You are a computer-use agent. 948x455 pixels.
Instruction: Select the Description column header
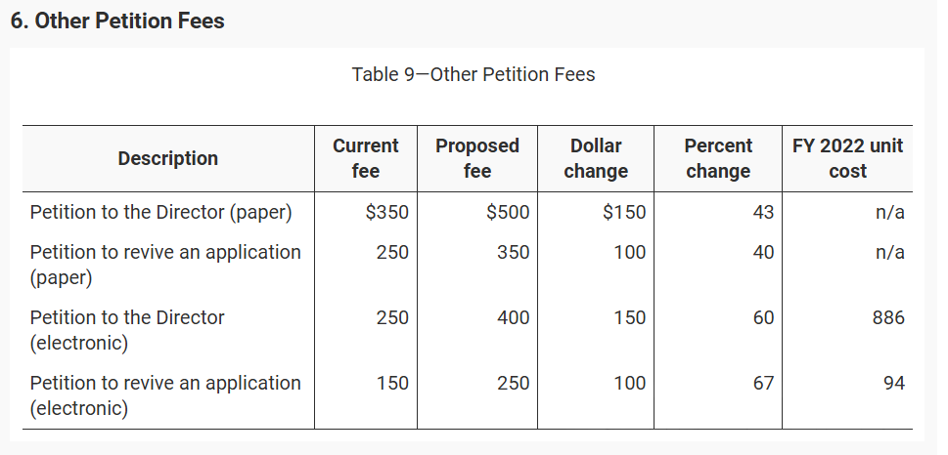click(x=168, y=158)
